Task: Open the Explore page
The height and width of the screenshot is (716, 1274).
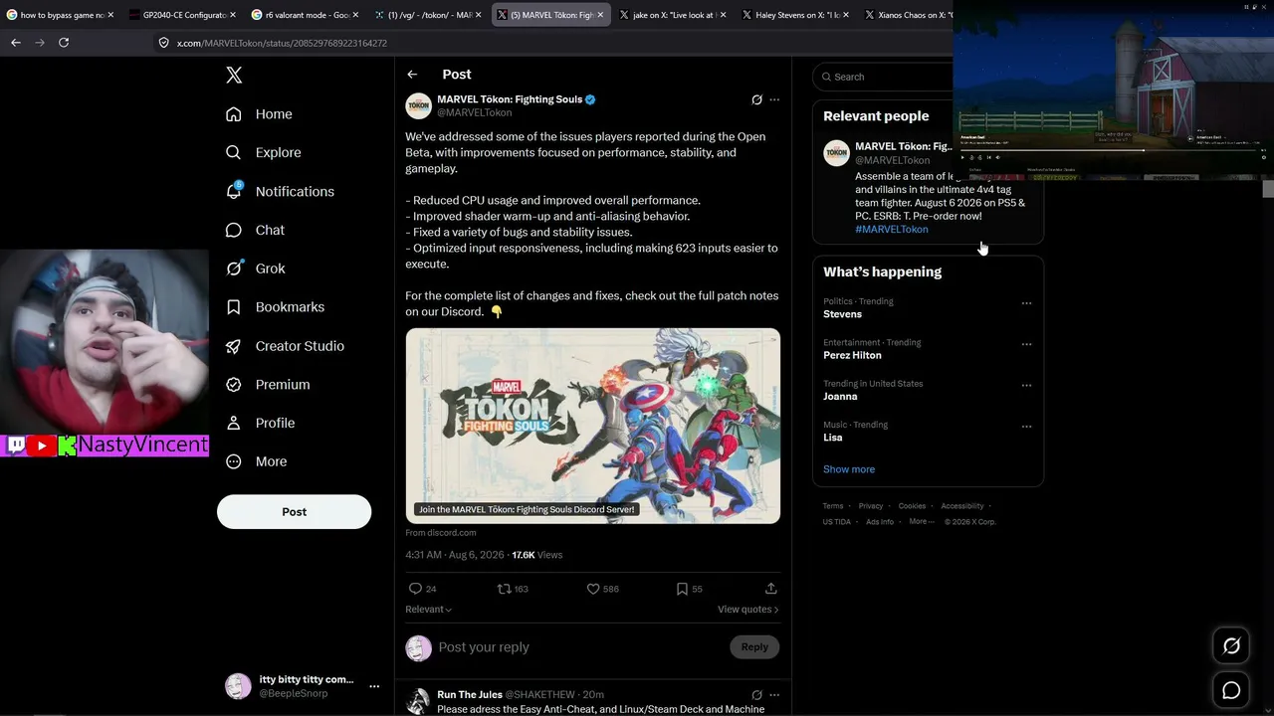Action: click(x=264, y=152)
